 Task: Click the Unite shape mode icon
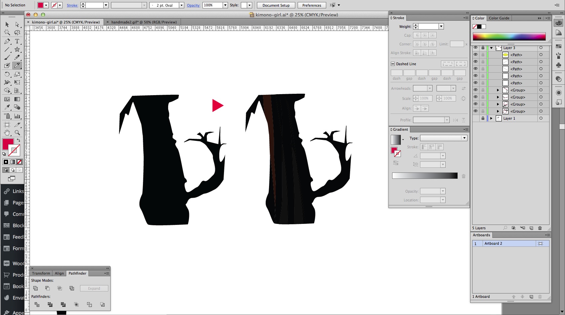coord(36,288)
